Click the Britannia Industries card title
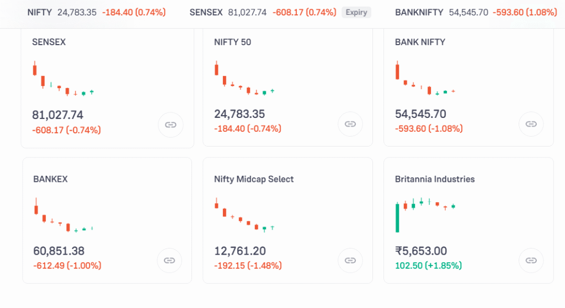The width and height of the screenshot is (565, 308). 435,179
